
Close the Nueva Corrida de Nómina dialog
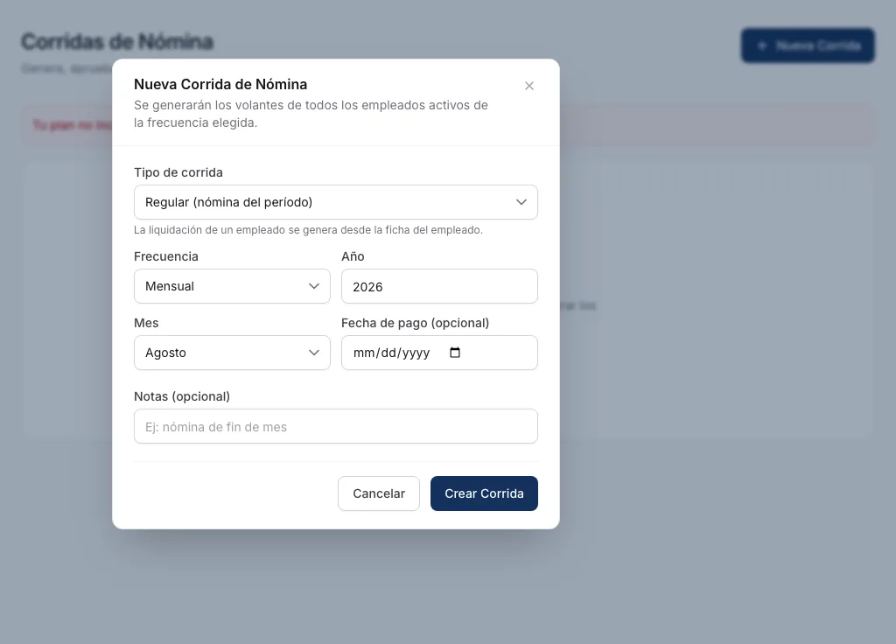click(529, 86)
